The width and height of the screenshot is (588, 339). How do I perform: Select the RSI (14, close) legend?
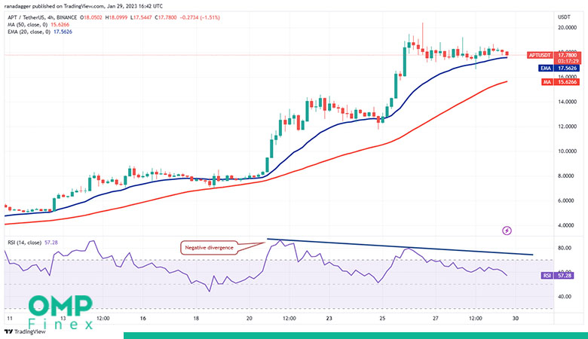[32, 243]
